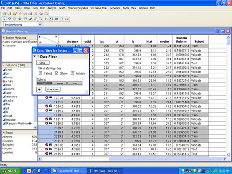This screenshot has width=232, height=174.
Task: Select the Line drawing tool
Action: tap(56, 19)
